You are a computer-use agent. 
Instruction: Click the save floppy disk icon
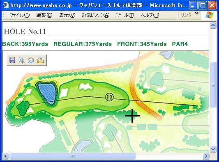pyautogui.click(x=12, y=60)
